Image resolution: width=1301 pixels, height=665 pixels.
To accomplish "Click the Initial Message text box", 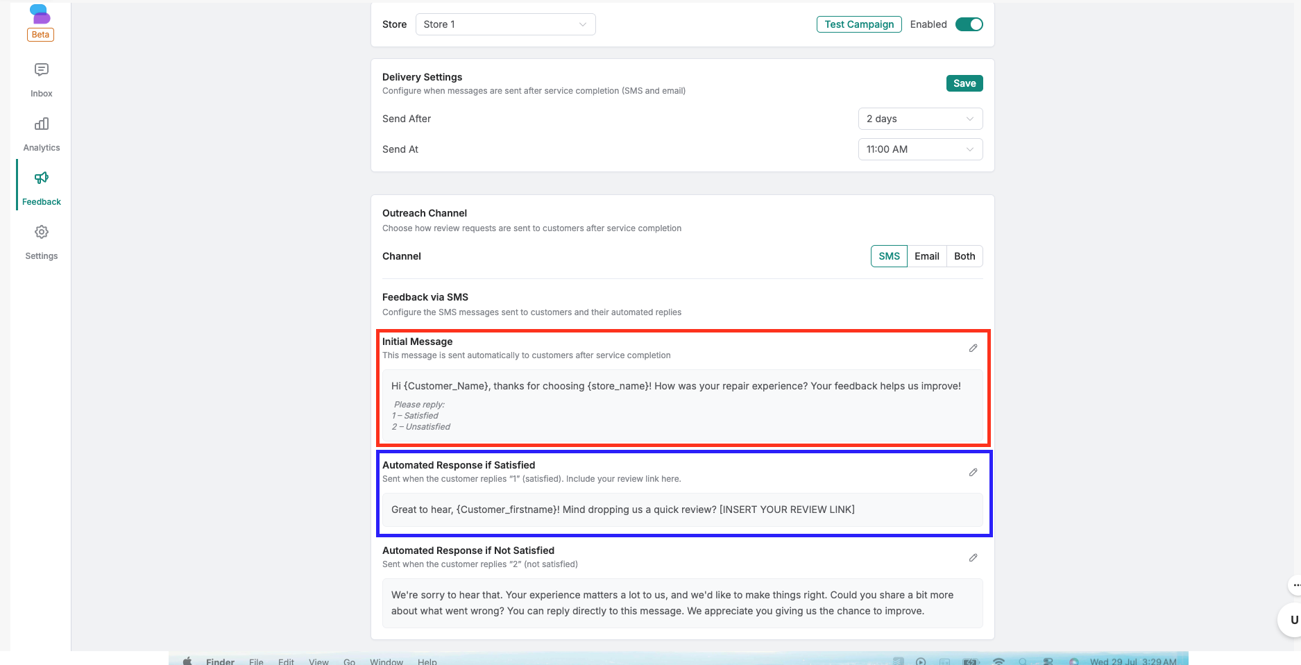I will (683, 406).
